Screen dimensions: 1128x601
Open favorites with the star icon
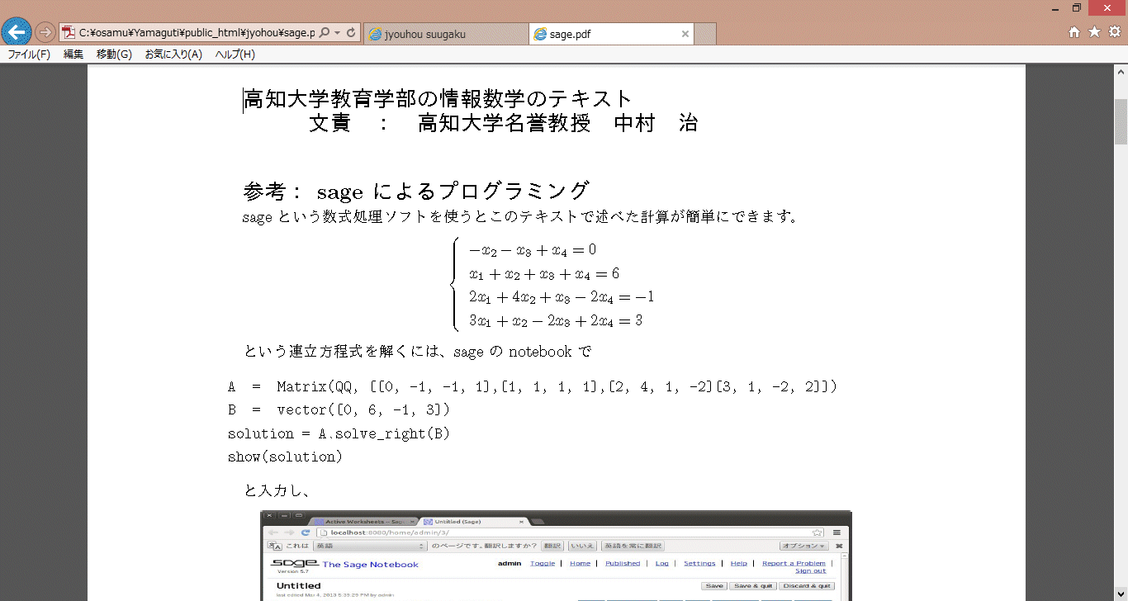[1094, 32]
